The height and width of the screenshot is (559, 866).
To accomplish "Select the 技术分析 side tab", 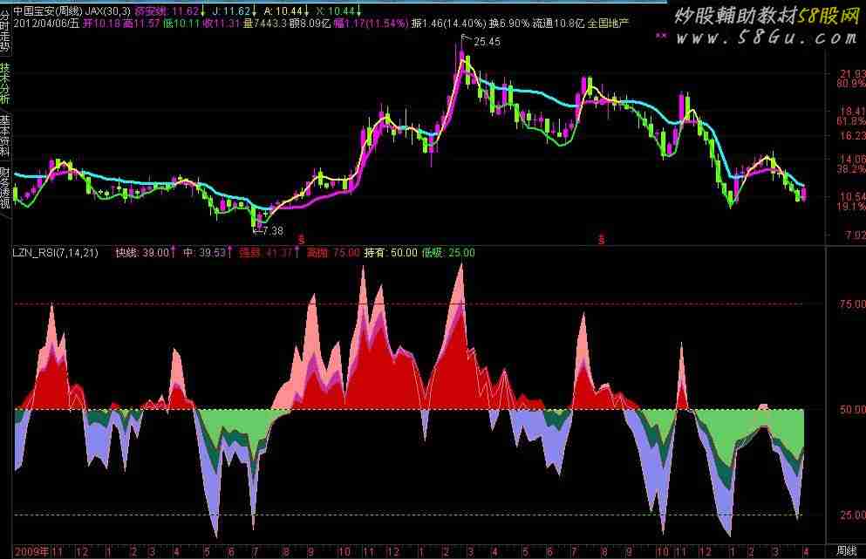I will coord(5,84).
